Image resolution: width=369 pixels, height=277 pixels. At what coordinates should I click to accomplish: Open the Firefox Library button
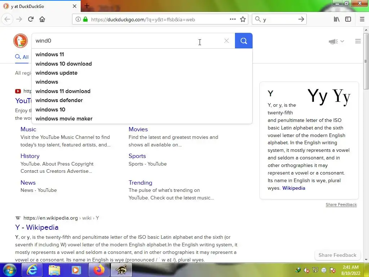(337, 19)
